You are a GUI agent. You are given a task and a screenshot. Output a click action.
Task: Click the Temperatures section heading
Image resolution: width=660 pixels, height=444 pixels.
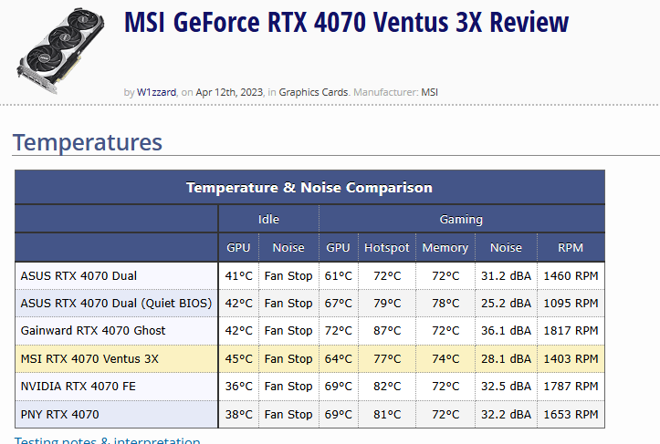(88, 142)
